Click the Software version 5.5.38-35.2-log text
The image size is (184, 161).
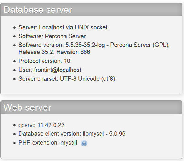click(x=85, y=45)
